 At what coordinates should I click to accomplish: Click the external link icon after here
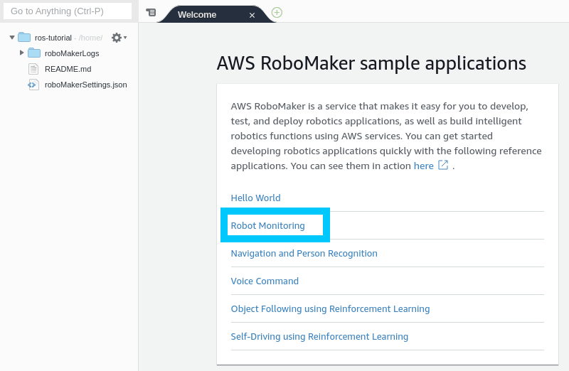(443, 165)
